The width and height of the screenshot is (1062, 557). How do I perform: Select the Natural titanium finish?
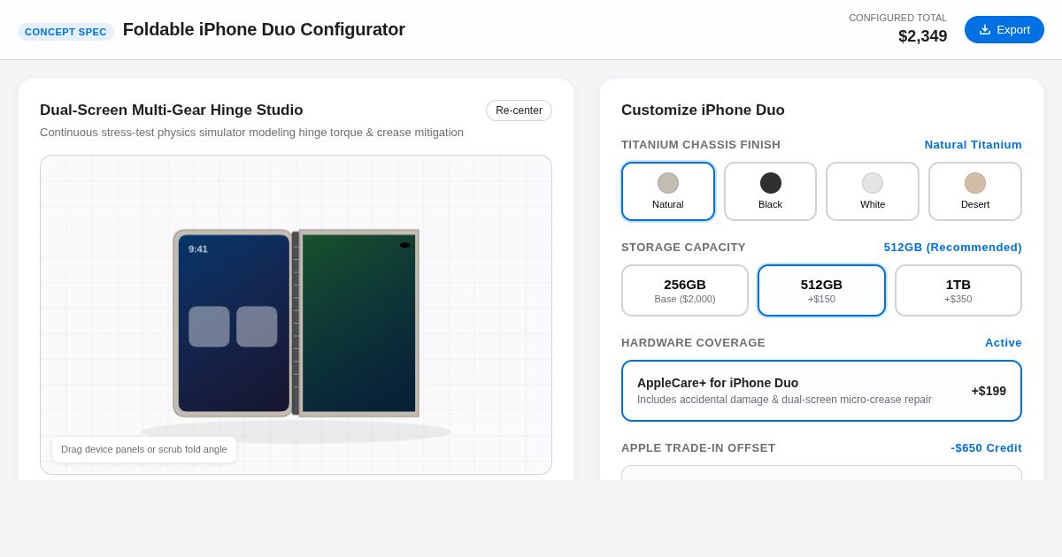[668, 191]
